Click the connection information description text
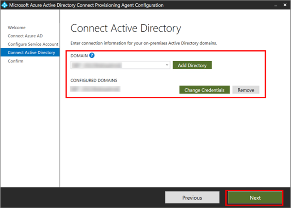This screenshot has height=208, width=291. (143, 43)
